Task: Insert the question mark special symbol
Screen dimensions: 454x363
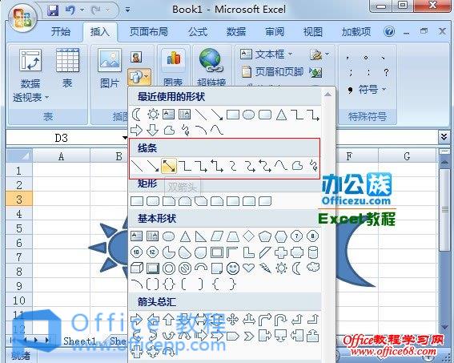Action: [x=386, y=72]
